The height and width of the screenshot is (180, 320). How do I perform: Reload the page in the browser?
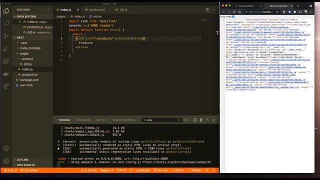[x=234, y=12]
